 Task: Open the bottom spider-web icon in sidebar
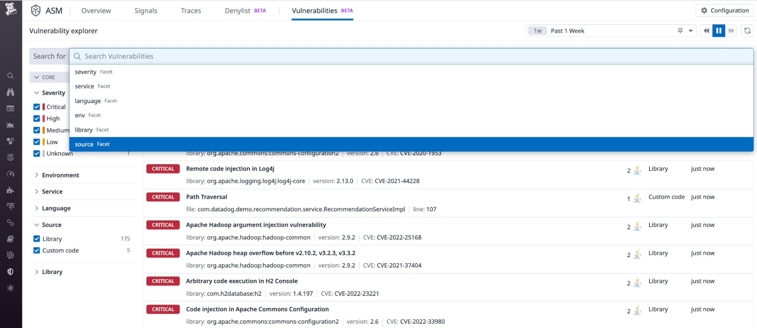point(11,288)
